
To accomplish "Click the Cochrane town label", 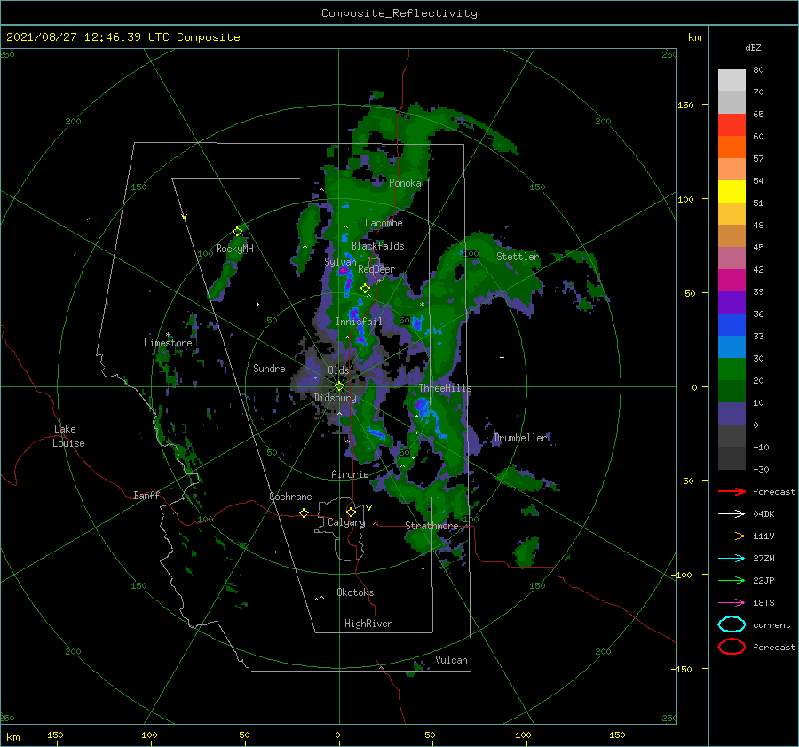I will tap(290, 497).
